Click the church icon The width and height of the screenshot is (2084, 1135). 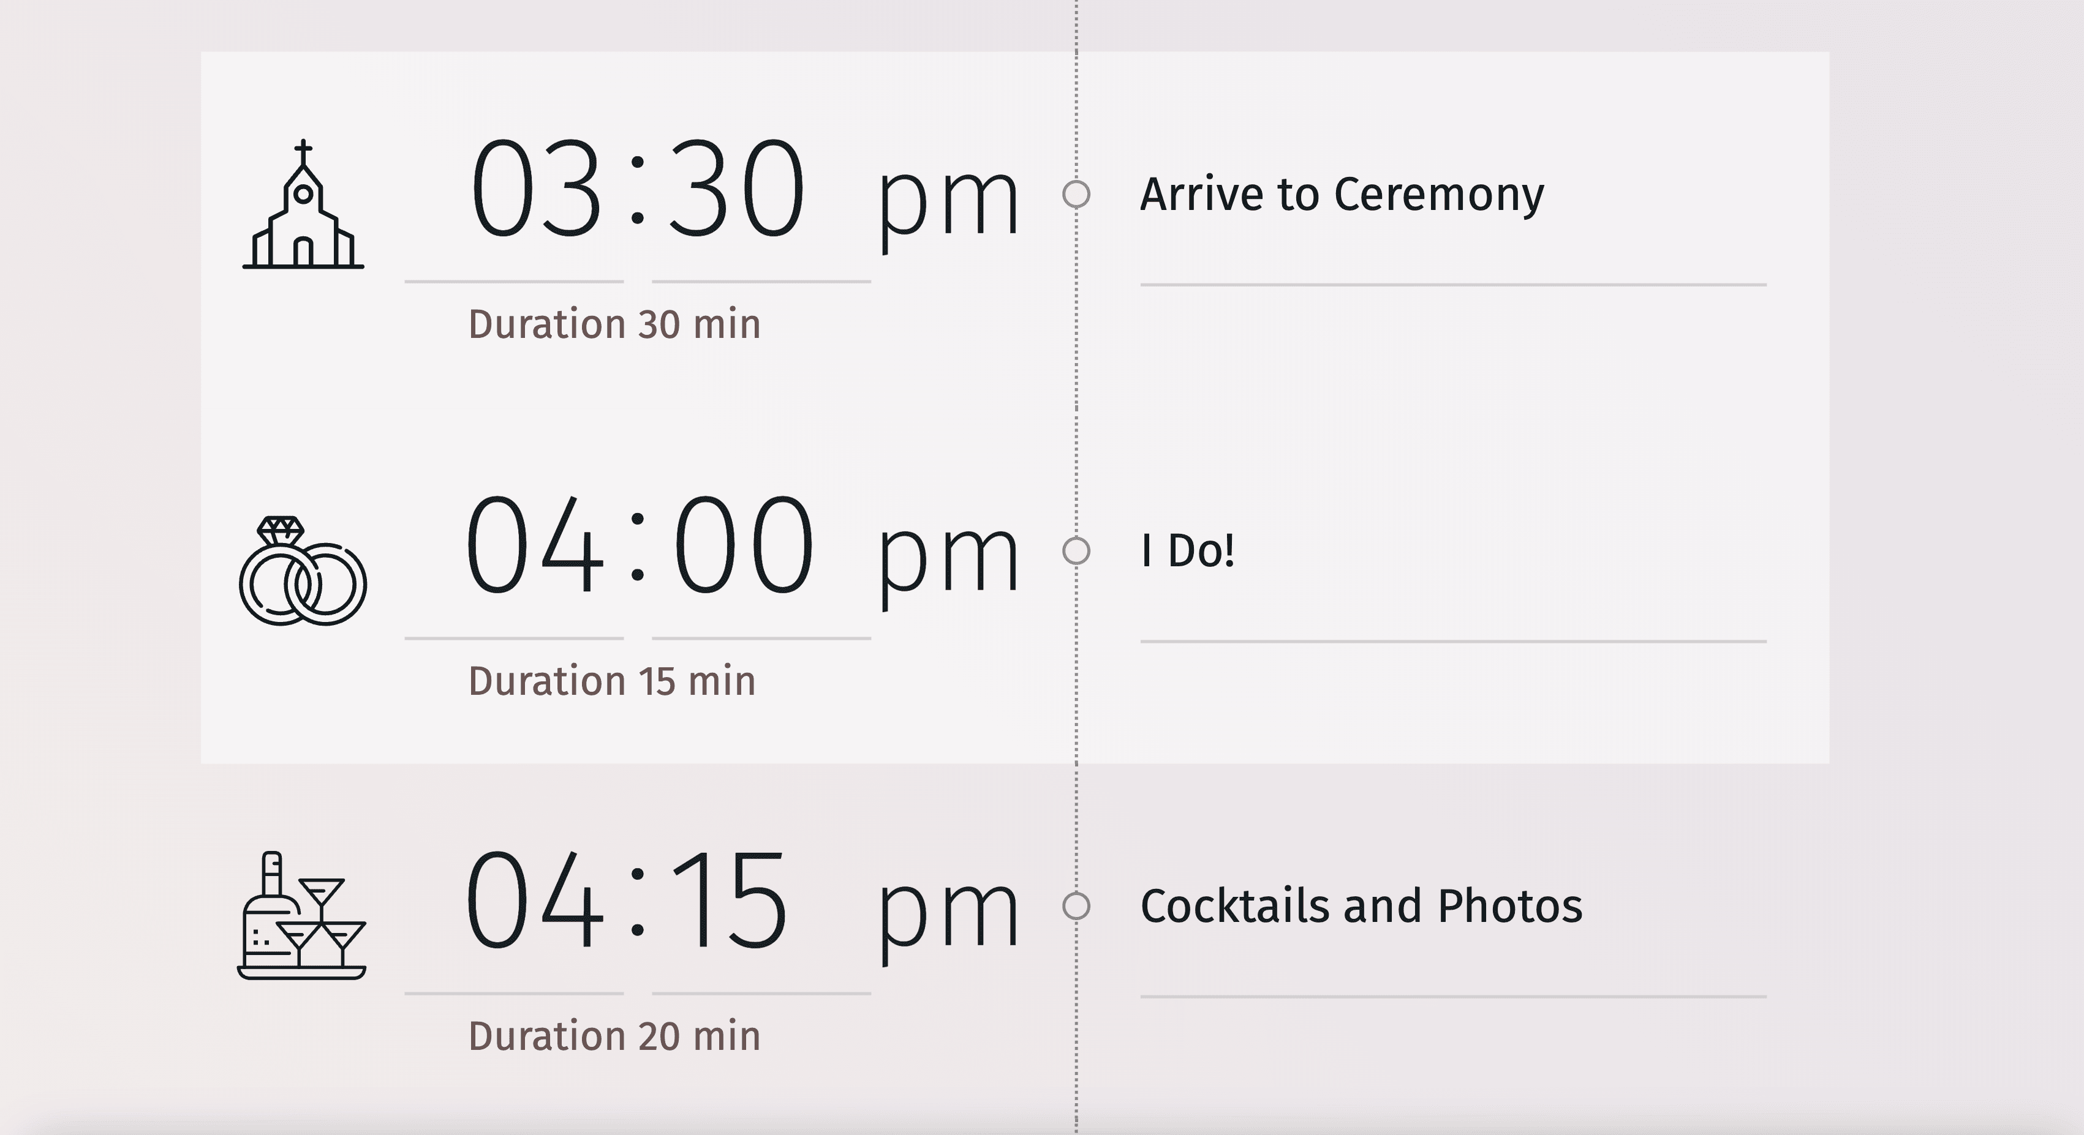[303, 205]
